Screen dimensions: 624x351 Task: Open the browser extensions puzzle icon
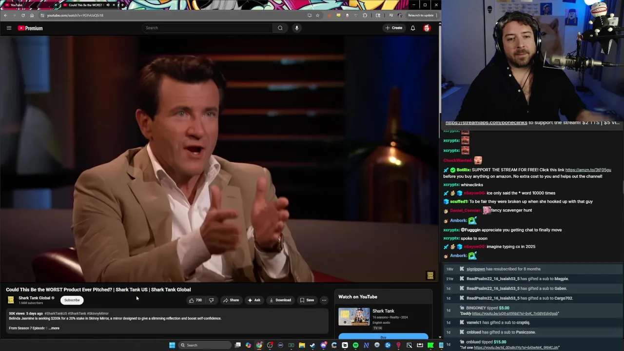tap(365, 15)
